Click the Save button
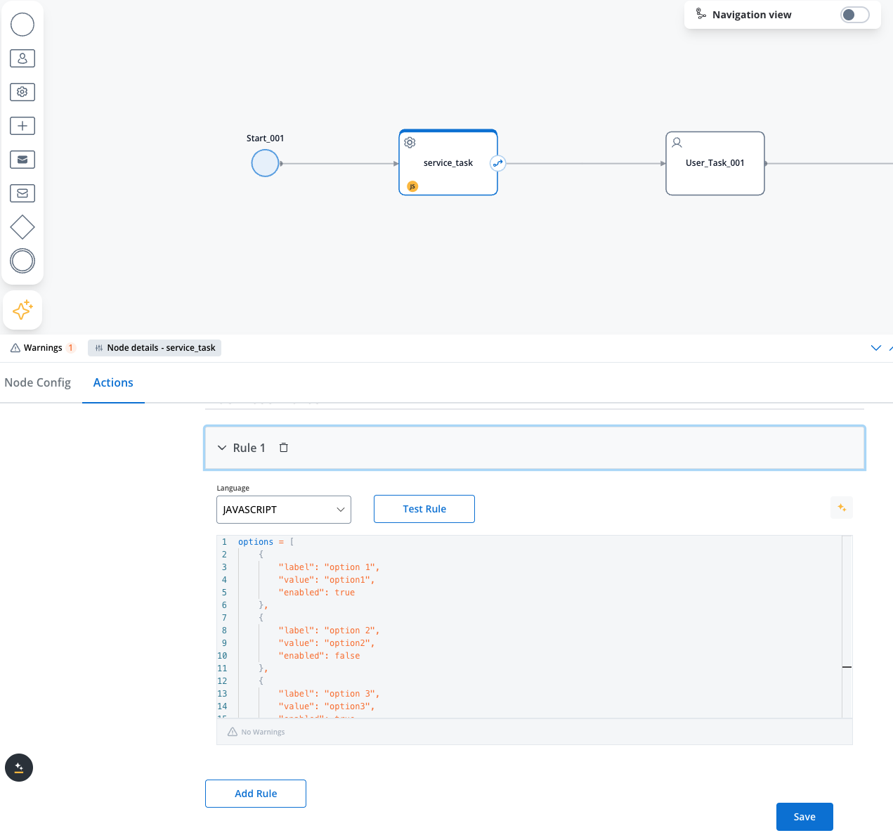This screenshot has width=893, height=840. click(x=804, y=817)
